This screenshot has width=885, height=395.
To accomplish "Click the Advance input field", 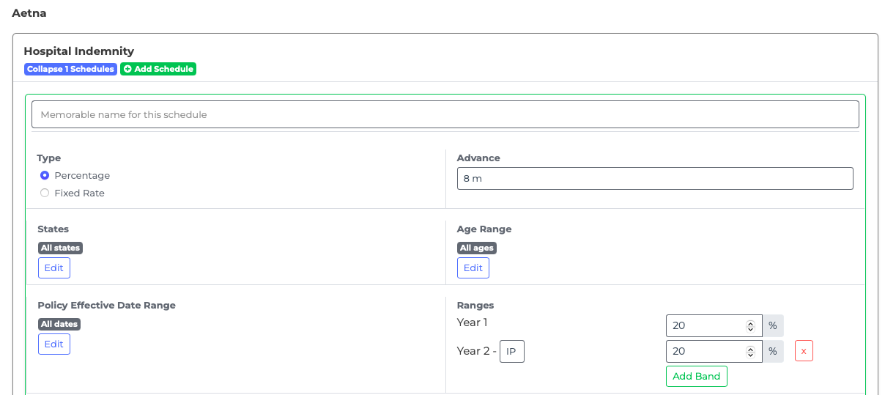I will [655, 178].
